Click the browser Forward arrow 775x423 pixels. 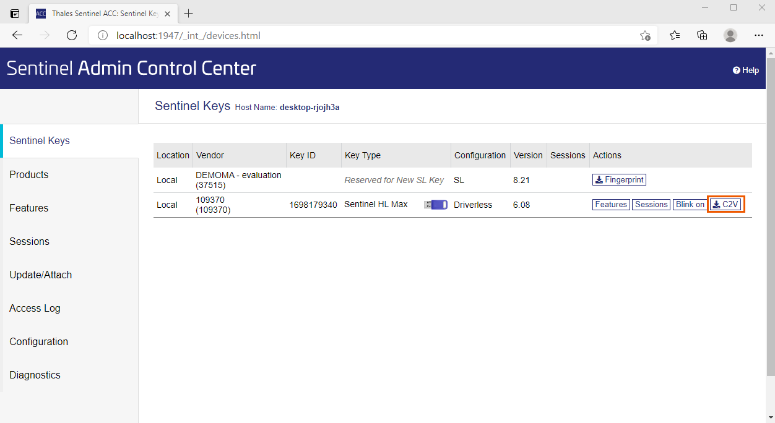45,35
